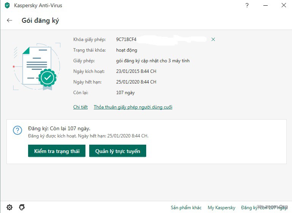Open Thỏa thuận giấy phép người dùng cuối link
The width and height of the screenshot is (292, 213).
click(133, 107)
